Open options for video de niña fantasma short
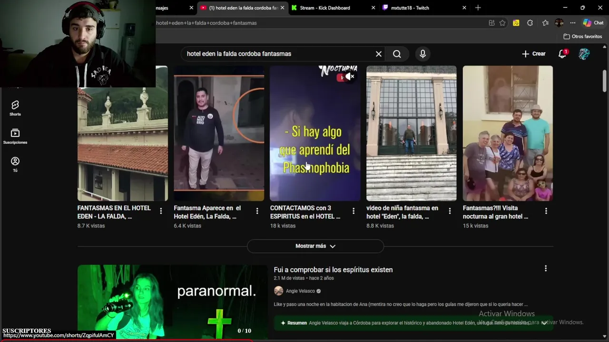The height and width of the screenshot is (342, 609). pos(450,211)
